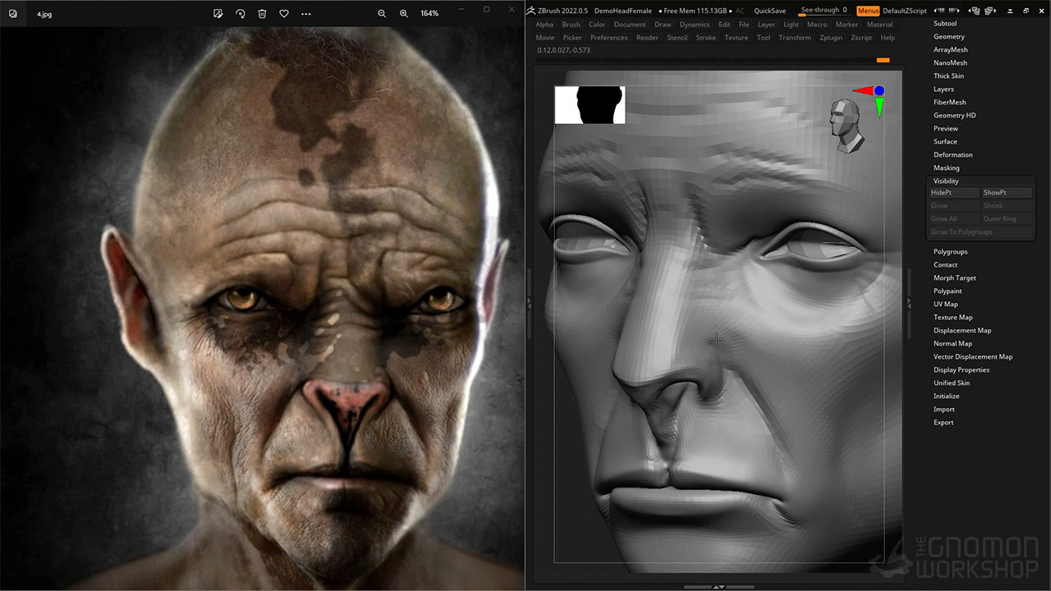Viewport: 1051px width, 591px height.
Task: Expand the Polygroups subpalette
Action: [x=950, y=251]
